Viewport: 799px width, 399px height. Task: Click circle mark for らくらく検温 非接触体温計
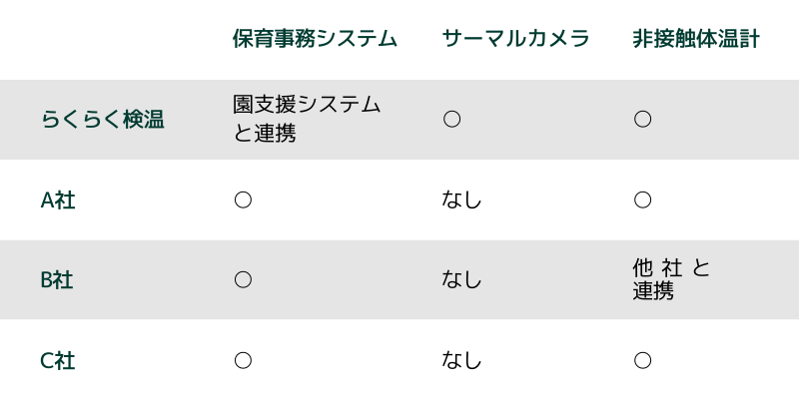pyautogui.click(x=642, y=119)
